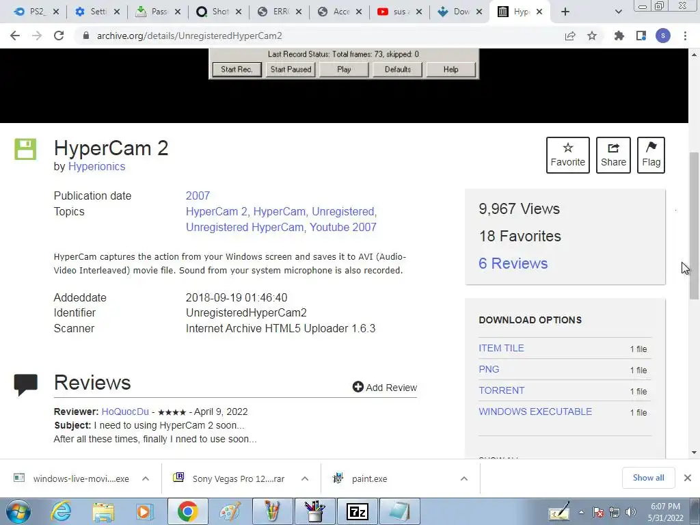Click Show all downloads
Screen dimensions: 700x525
(x=648, y=478)
